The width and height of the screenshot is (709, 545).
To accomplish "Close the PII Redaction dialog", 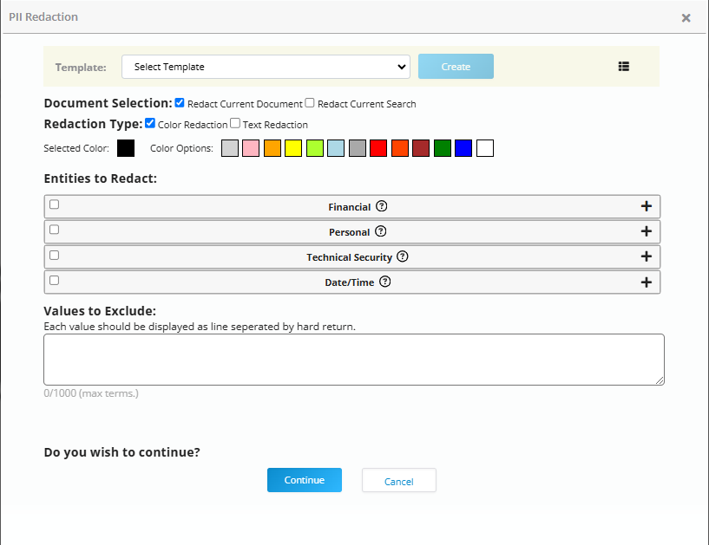I will pyautogui.click(x=686, y=17).
